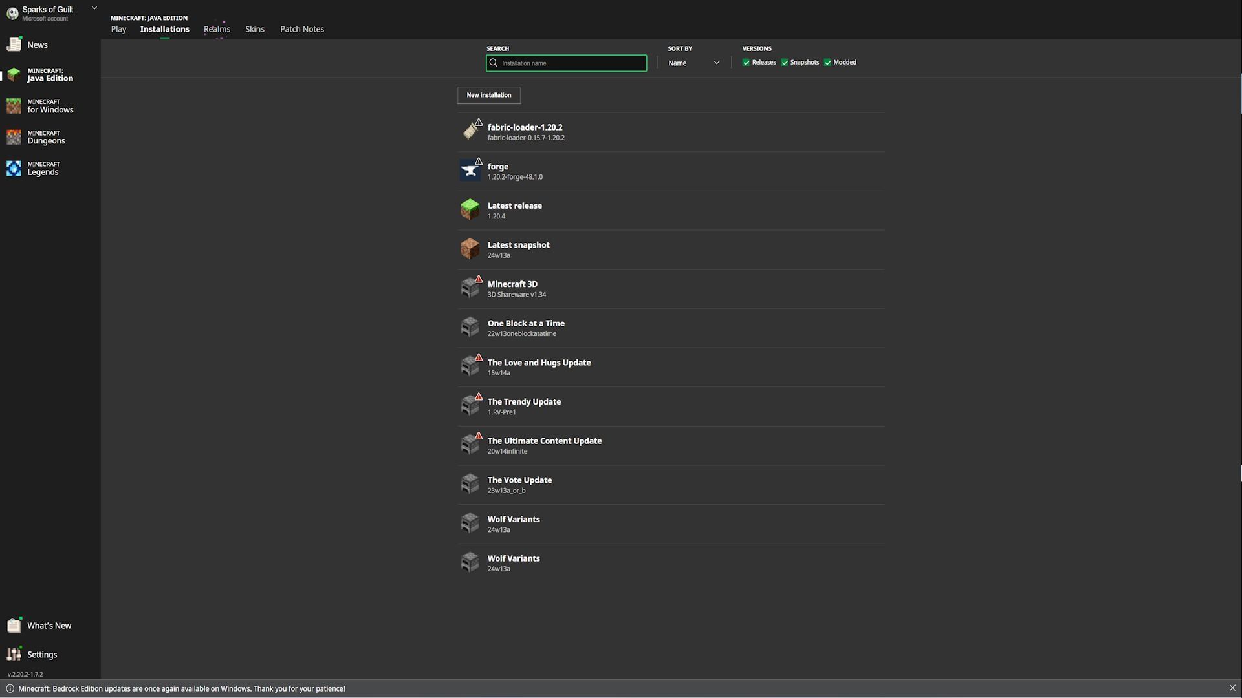Select Minecraft Java Edition grass block icon
Image resolution: width=1242 pixels, height=698 pixels.
(x=14, y=74)
